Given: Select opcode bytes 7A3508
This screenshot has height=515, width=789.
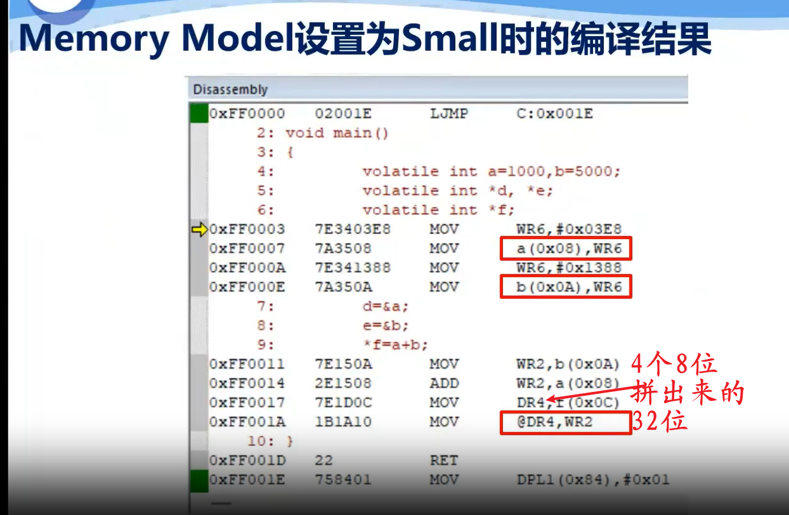Looking at the screenshot, I should [x=343, y=249].
